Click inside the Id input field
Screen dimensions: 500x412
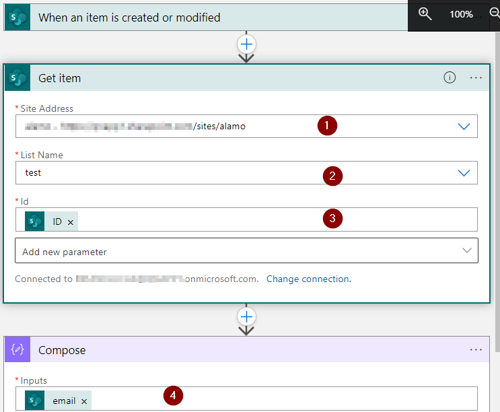pos(246,219)
